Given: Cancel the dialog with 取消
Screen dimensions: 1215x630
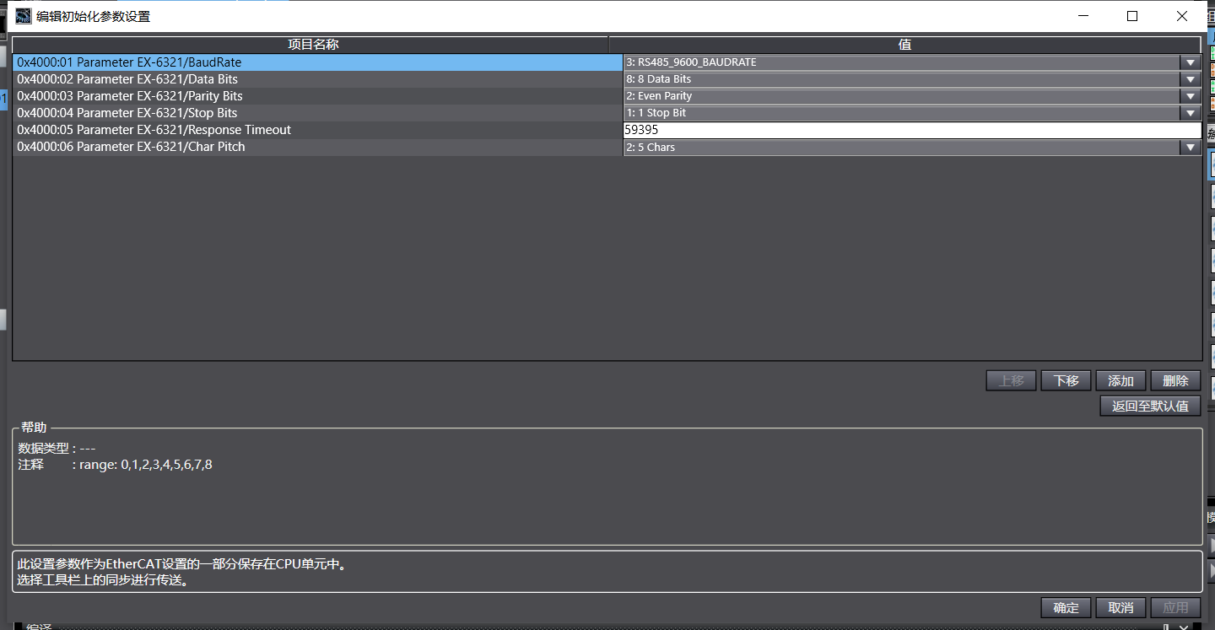Looking at the screenshot, I should [x=1120, y=607].
